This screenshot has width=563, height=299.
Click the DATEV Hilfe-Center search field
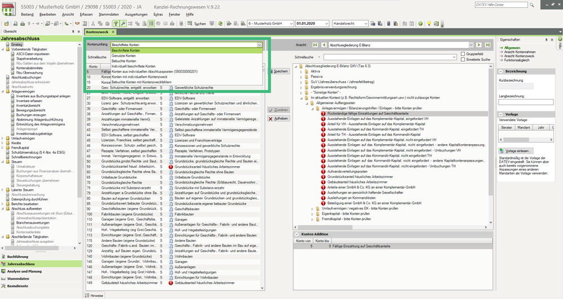[x=501, y=5]
